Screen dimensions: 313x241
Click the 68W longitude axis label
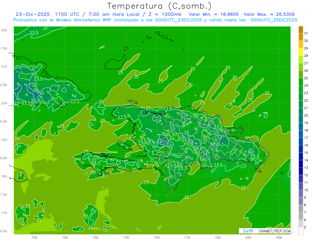pos(279,237)
